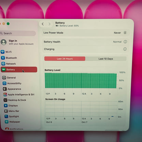Select Menu Bar in sidebar

click(14, 111)
